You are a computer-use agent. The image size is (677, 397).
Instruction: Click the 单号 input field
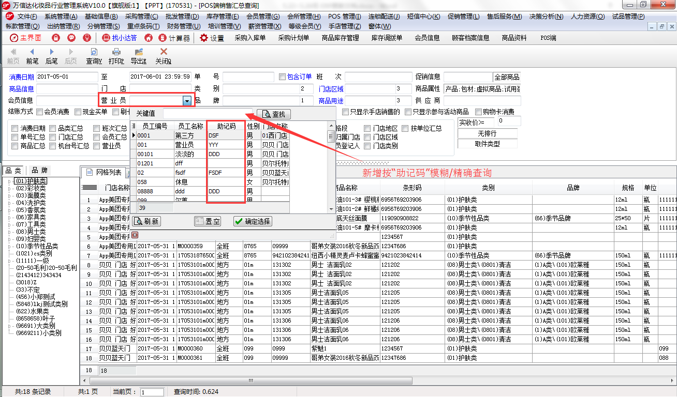tap(248, 77)
